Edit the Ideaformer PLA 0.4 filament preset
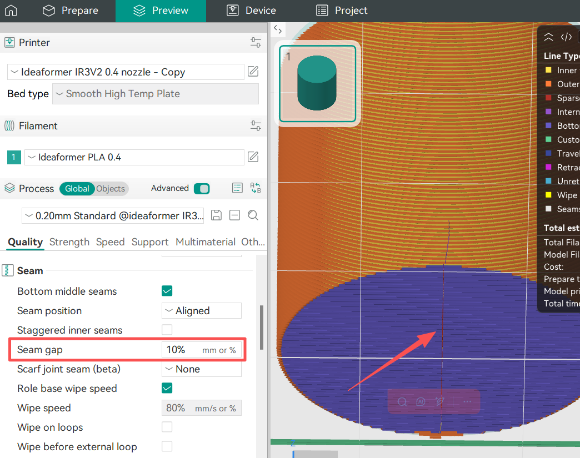Viewport: 580px width, 458px height. point(253,157)
